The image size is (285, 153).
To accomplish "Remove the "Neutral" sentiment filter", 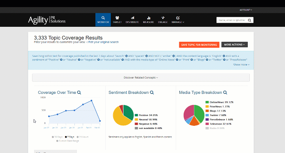I will tap(79, 60).
